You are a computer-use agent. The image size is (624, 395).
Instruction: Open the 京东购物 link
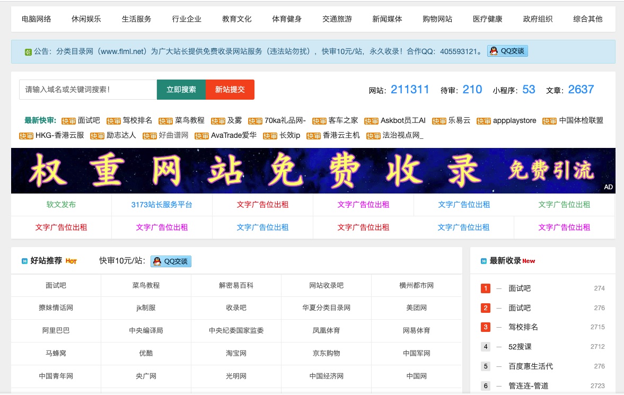click(327, 353)
